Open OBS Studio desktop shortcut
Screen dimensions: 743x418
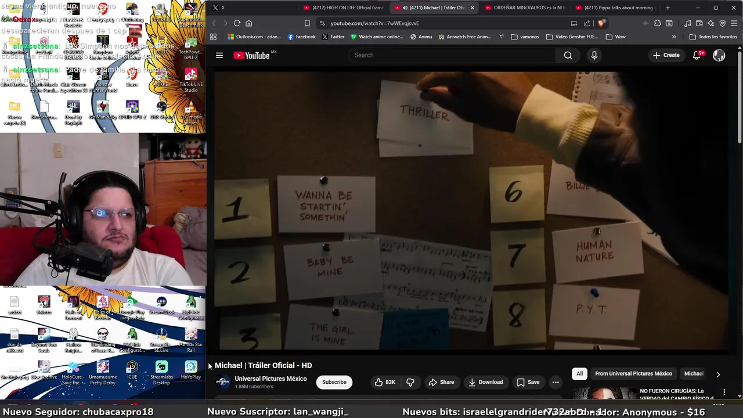[x=161, y=110]
